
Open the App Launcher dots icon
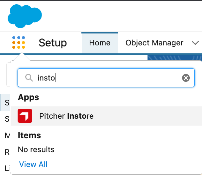[x=19, y=43]
